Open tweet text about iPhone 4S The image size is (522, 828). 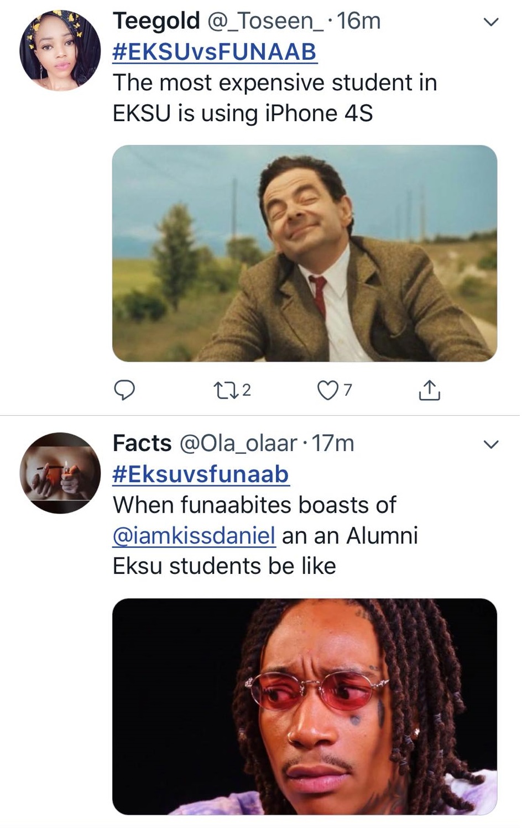point(274,98)
